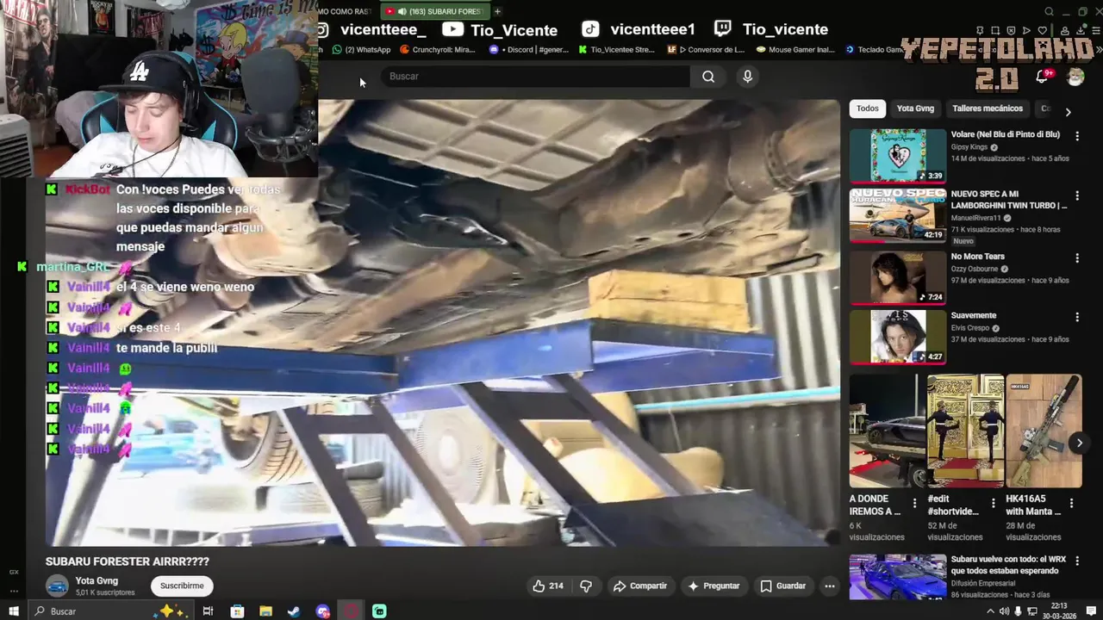
Task: Show hidden system tray icons
Action: pyautogui.click(x=989, y=611)
